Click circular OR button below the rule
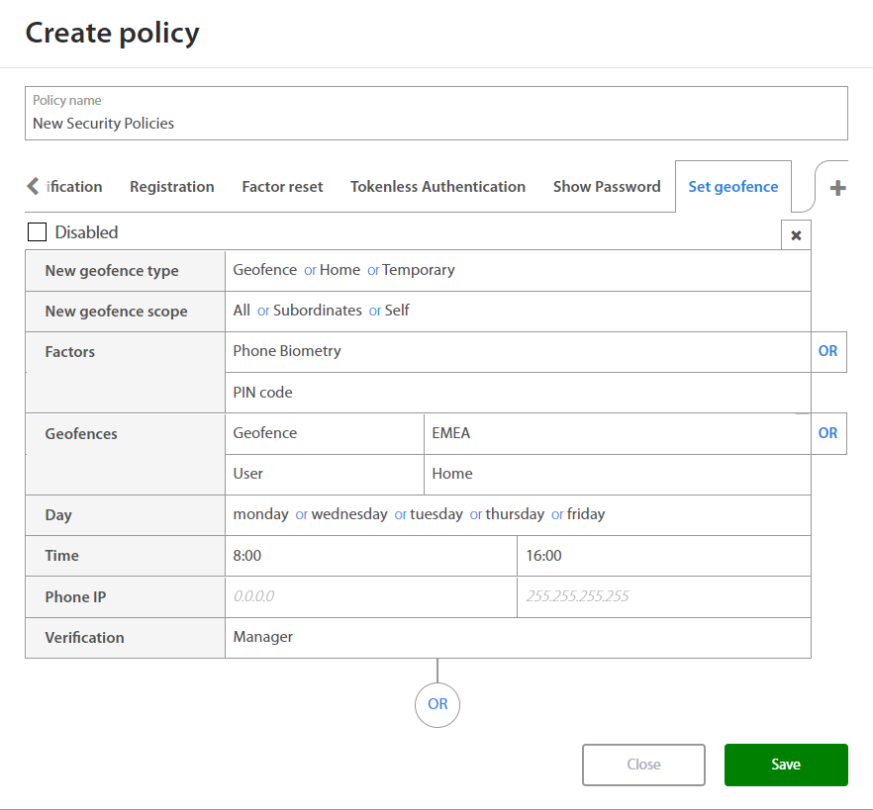This screenshot has height=810, width=873. coord(437,704)
